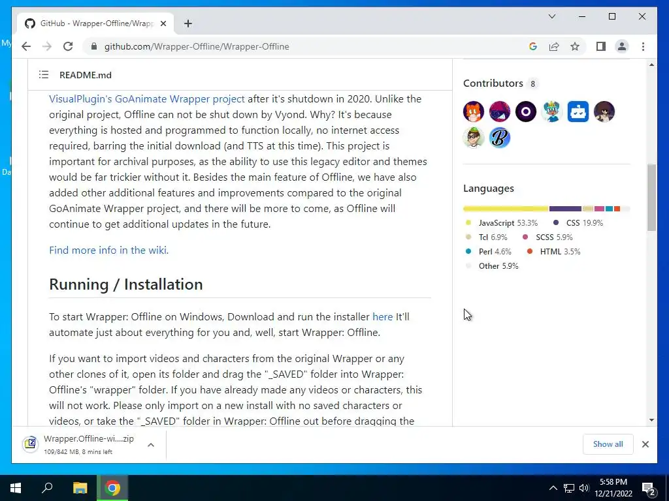Click the Other 5.9% language label

(493, 266)
